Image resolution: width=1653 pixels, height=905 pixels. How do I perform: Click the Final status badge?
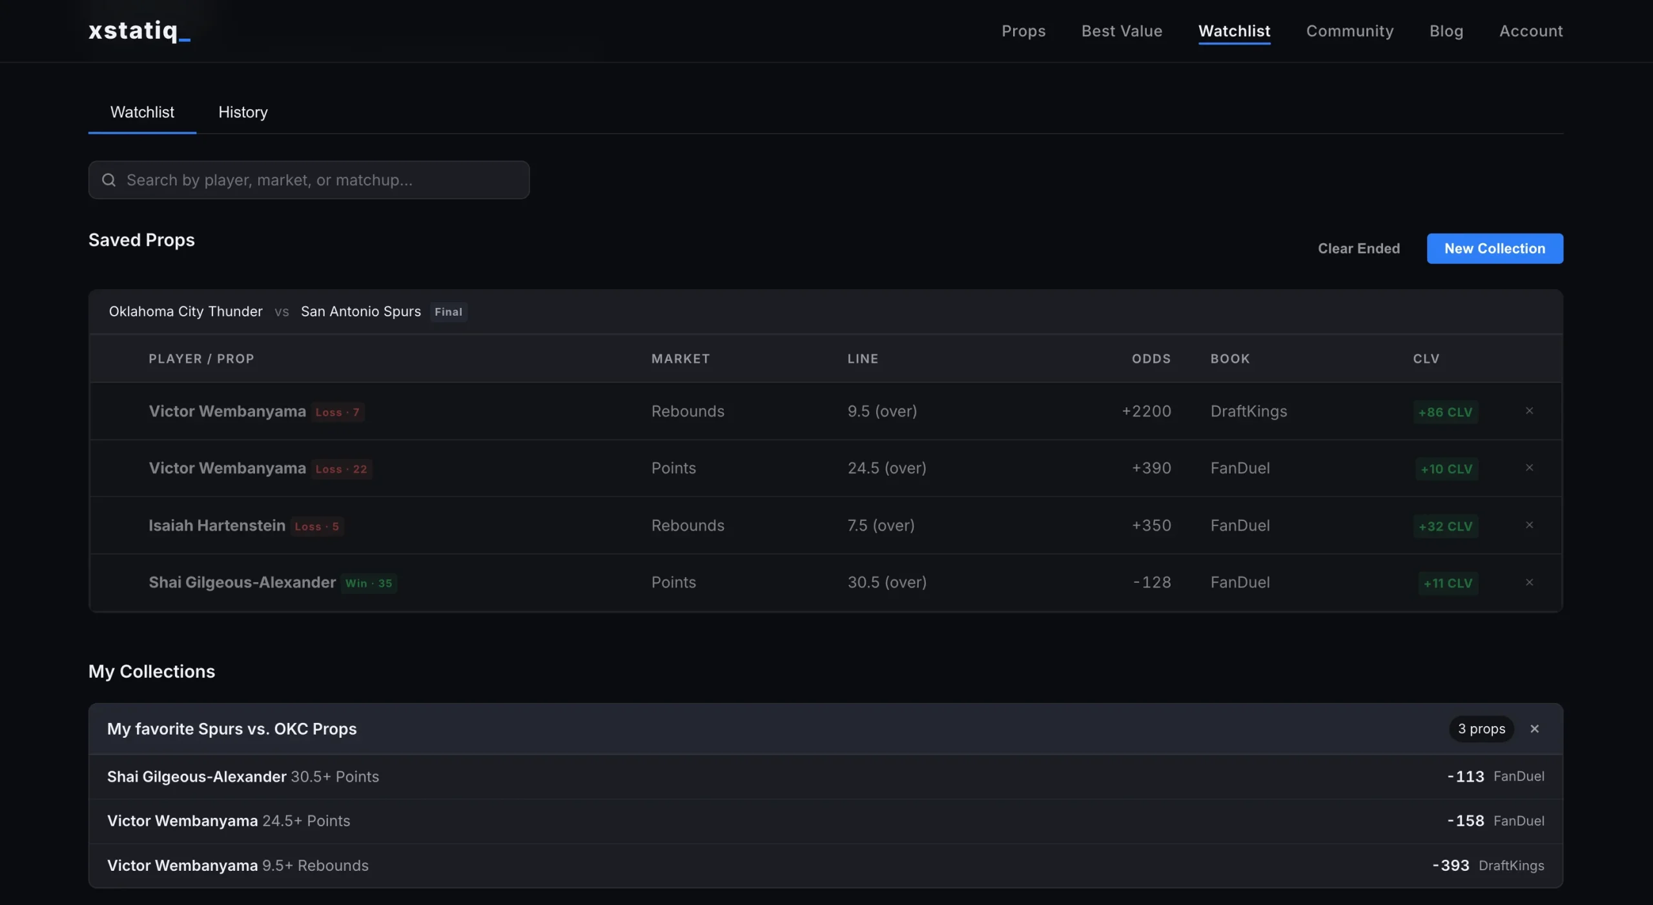(448, 312)
